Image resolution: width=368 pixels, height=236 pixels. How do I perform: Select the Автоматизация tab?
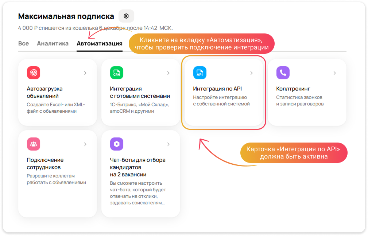point(100,44)
